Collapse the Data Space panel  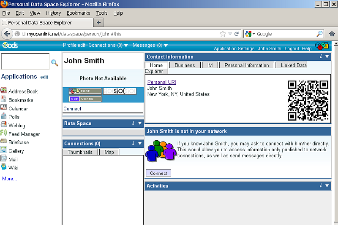point(140,123)
